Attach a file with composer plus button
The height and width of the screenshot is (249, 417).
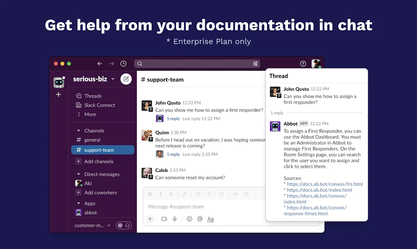coord(150,219)
